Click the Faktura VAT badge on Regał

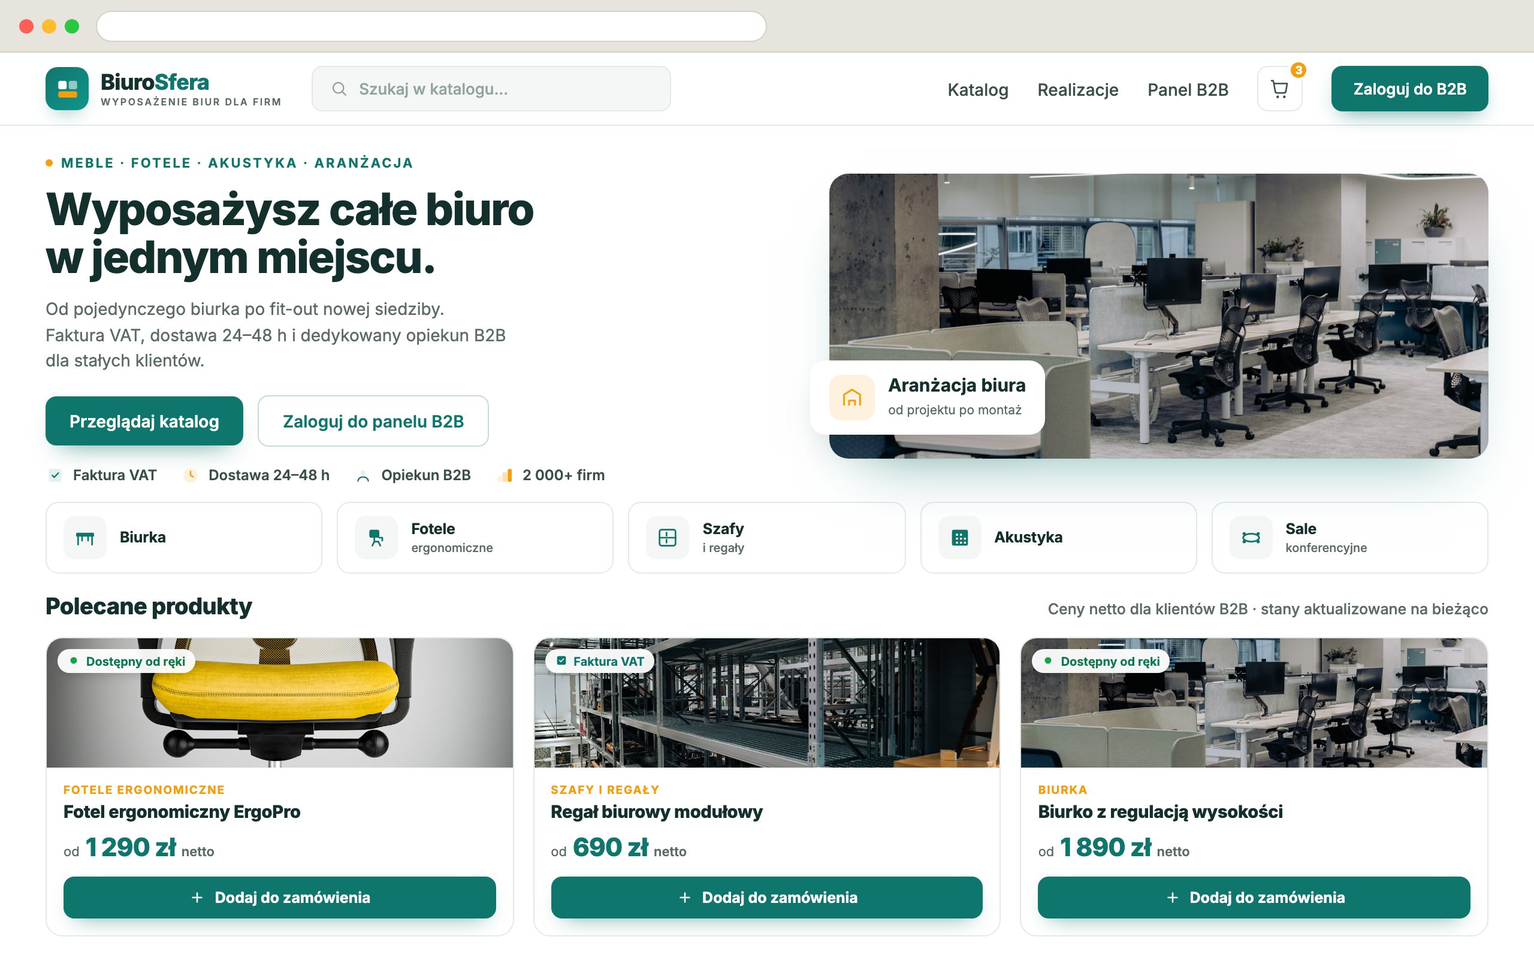point(600,661)
